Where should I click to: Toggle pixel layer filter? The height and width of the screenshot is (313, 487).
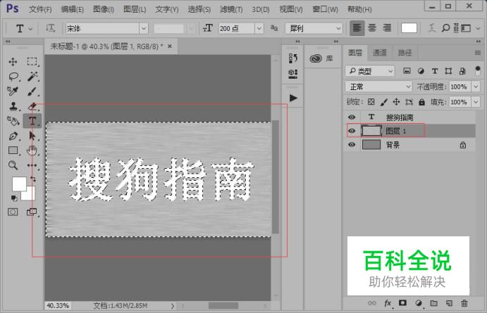(x=407, y=71)
